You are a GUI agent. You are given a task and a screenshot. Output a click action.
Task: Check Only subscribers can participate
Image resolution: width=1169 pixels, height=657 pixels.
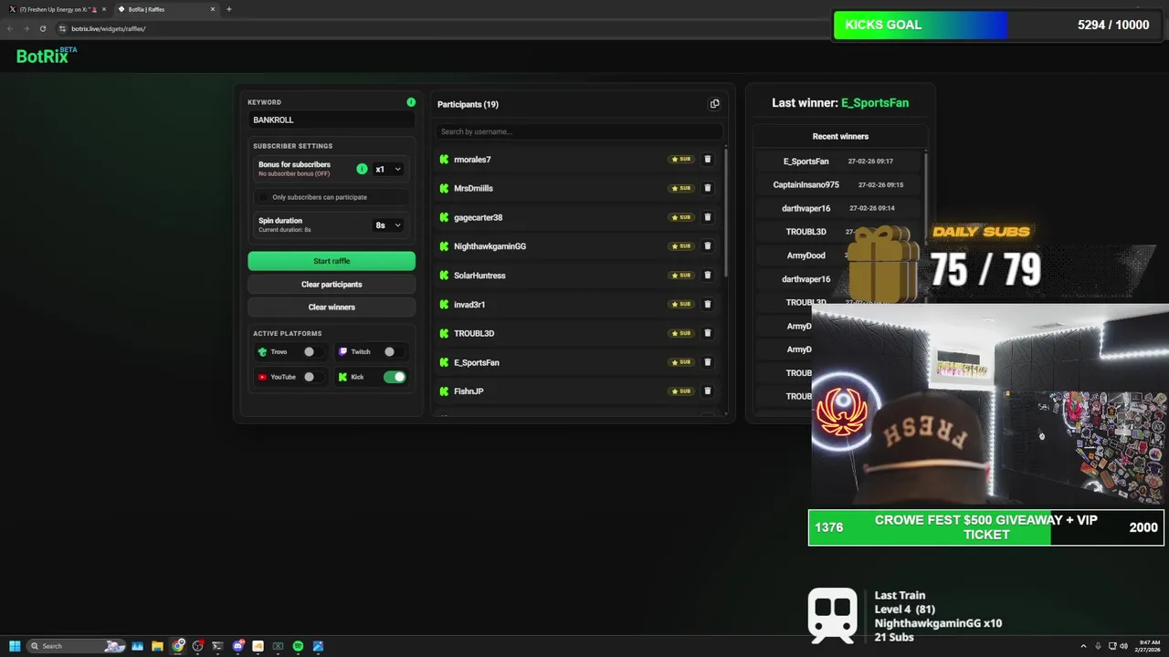point(265,197)
